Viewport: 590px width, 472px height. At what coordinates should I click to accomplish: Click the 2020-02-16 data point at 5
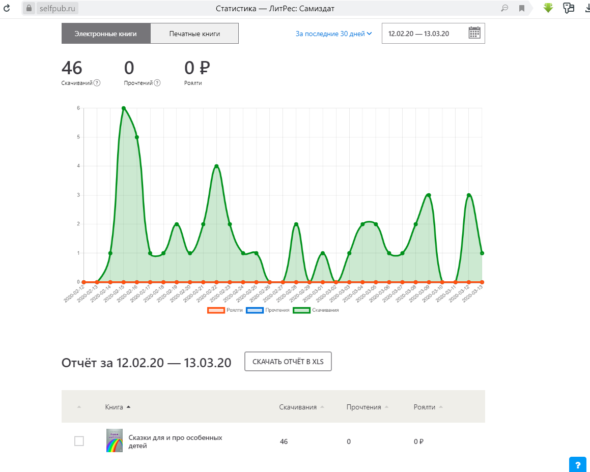tap(137, 137)
